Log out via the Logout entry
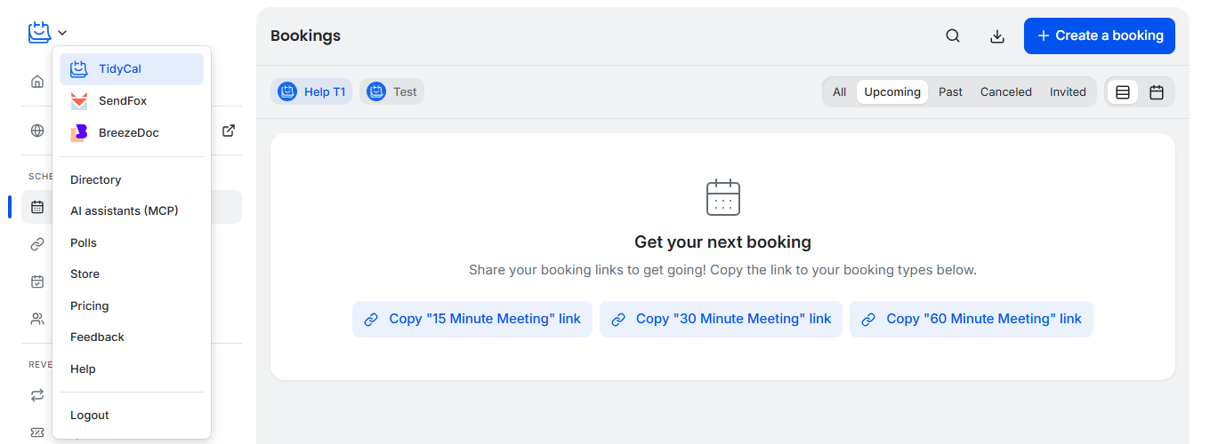The width and height of the screenshot is (1210, 444). (x=132, y=416)
